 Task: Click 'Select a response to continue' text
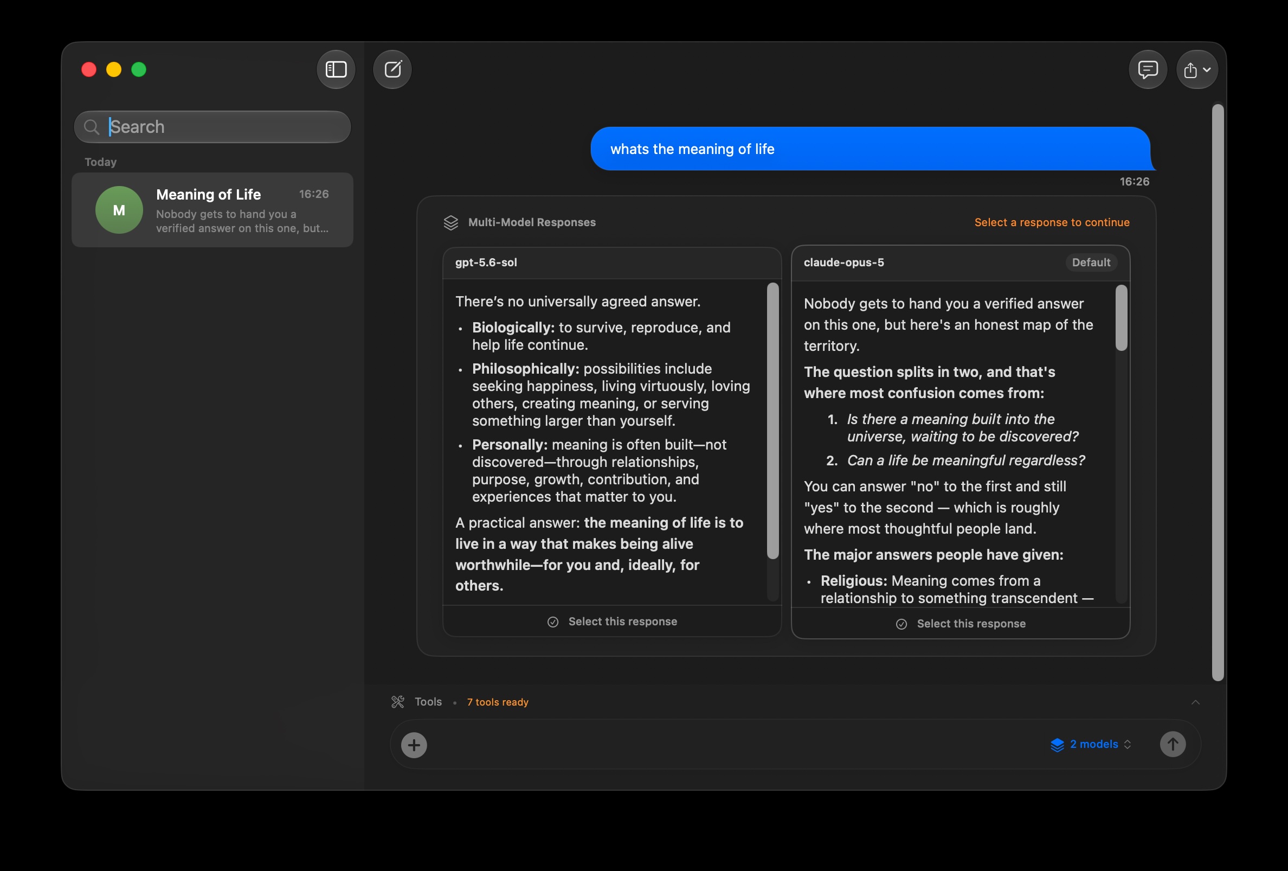(x=1052, y=222)
